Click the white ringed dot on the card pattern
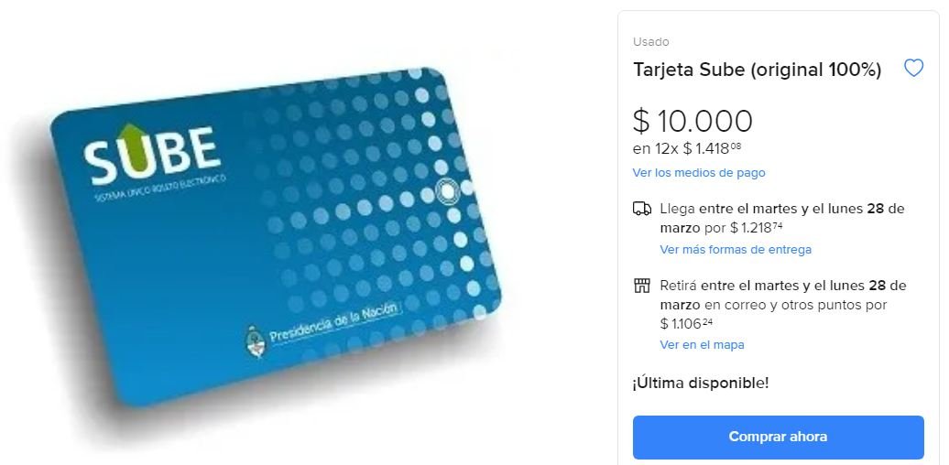 click(x=447, y=191)
